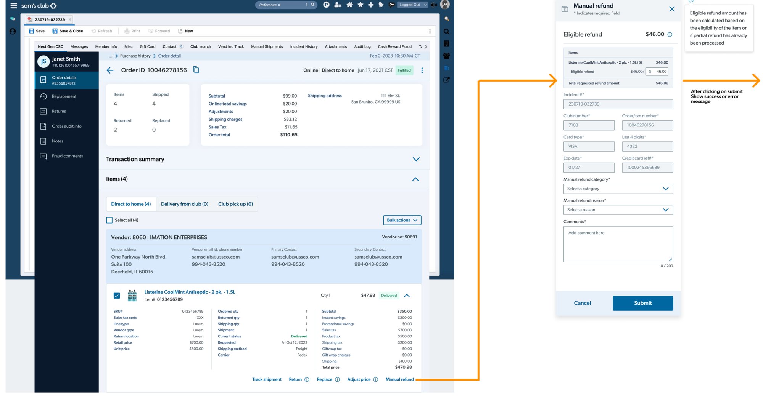This screenshot has height=403, width=763.
Task: Click the info icon beside Eligible refund amount
Action: coord(670,35)
